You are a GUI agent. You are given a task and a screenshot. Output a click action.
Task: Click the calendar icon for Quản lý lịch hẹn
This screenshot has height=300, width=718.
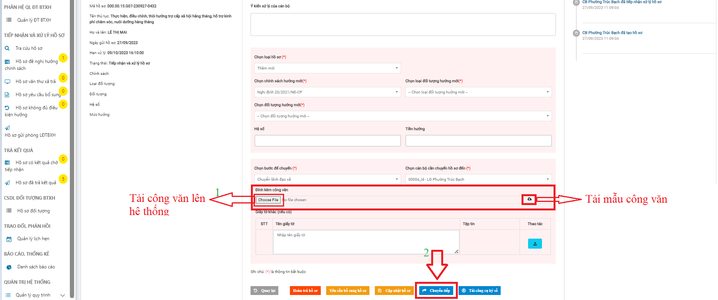pos(9,239)
